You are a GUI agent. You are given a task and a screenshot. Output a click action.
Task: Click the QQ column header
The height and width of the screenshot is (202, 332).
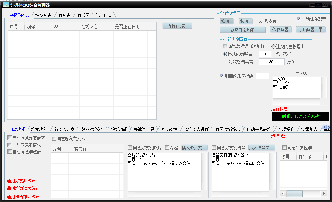[x=66, y=26]
